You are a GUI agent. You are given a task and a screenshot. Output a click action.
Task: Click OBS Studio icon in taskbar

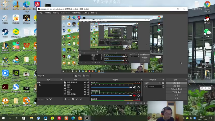pos(87,118)
